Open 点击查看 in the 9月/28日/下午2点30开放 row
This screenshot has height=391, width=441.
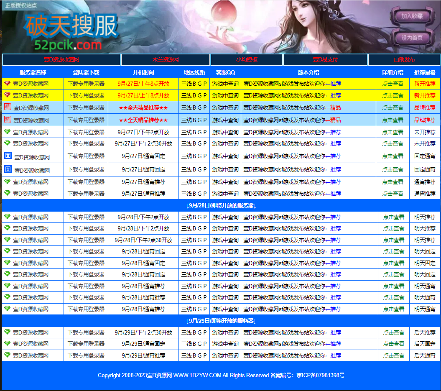(393, 240)
